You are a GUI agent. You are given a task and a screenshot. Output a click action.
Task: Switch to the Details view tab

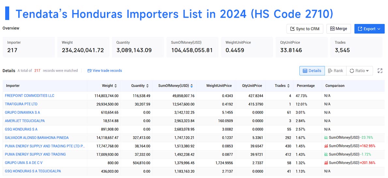[312, 71]
